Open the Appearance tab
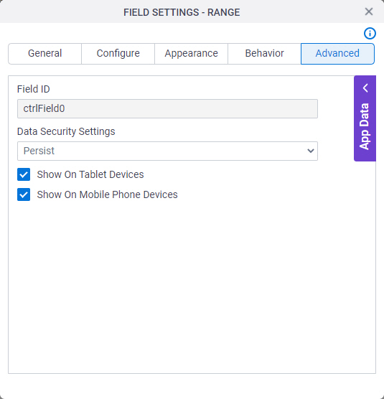 (x=191, y=54)
